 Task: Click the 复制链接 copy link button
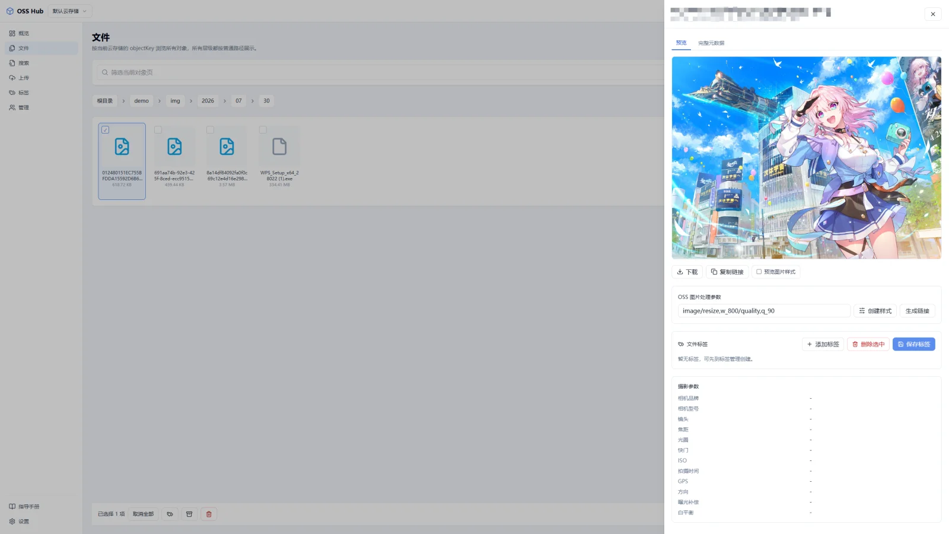click(x=727, y=272)
